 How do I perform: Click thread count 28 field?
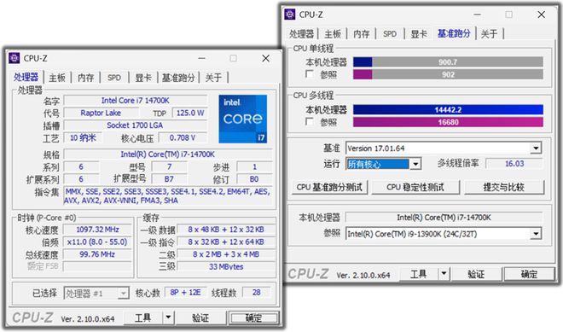pos(257,293)
